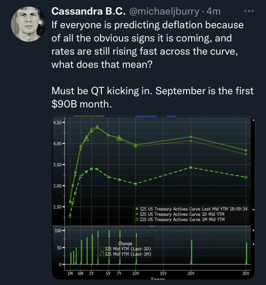Click the lower right-edge arrow of the Change panel
Image resolution: width=266 pixels, height=285 pixels.
pyautogui.click(x=253, y=244)
